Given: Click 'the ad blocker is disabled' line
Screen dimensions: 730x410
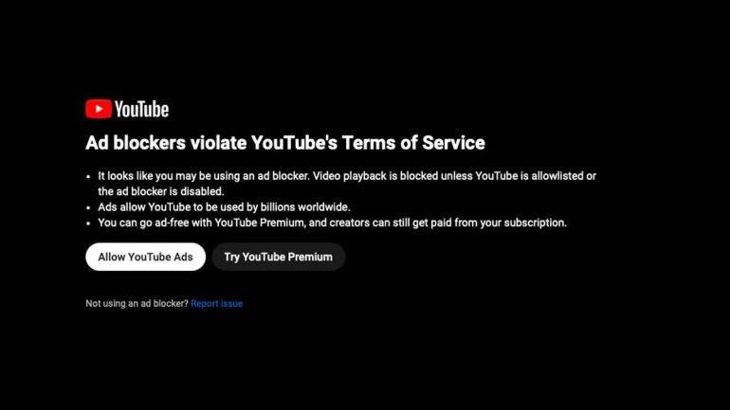Looking at the screenshot, I should pyautogui.click(x=161, y=191).
